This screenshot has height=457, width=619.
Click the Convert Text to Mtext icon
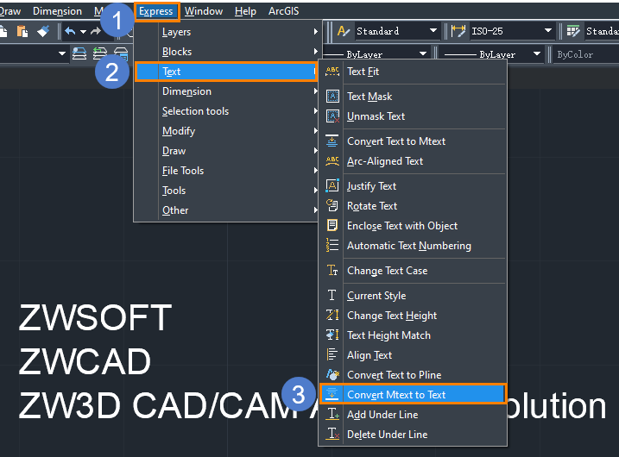[x=332, y=141]
